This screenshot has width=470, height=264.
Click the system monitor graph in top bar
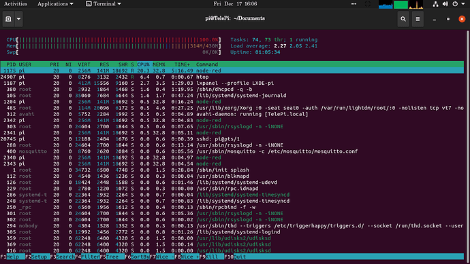(401, 5)
